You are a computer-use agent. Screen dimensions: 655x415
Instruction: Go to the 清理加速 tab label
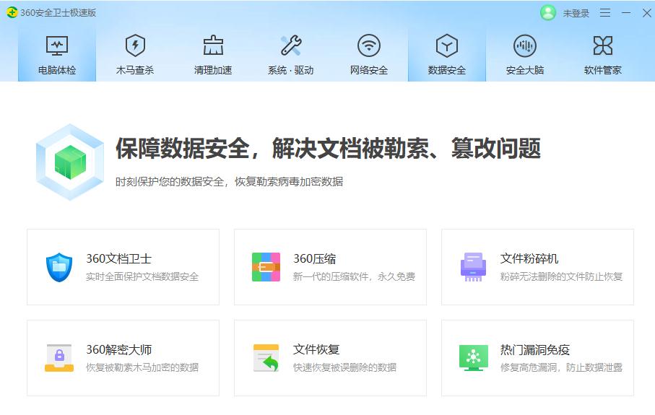click(x=213, y=70)
